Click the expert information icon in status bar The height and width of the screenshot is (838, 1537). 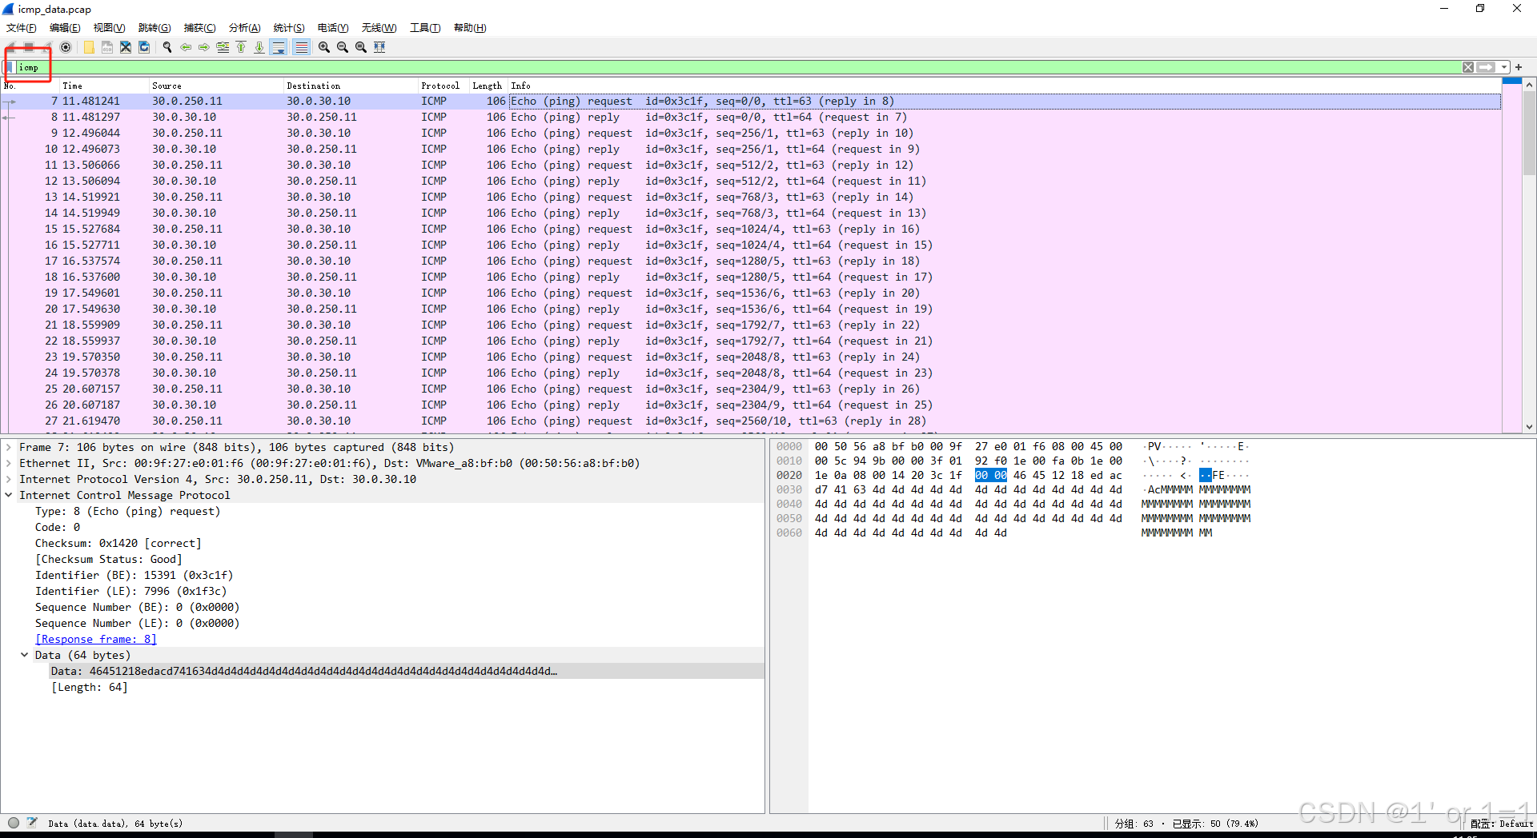13,823
